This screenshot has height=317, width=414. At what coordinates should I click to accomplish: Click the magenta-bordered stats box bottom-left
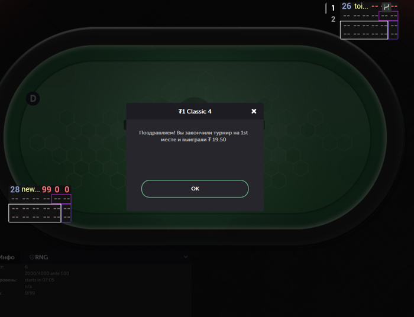coord(62,199)
